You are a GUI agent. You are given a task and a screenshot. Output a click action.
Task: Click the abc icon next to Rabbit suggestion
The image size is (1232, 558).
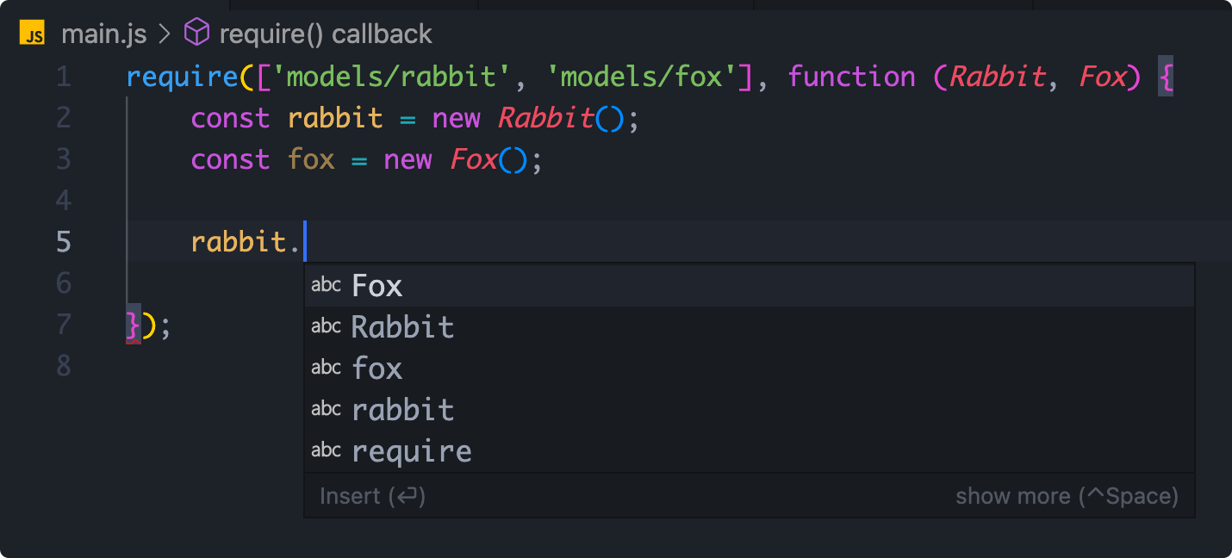click(x=327, y=325)
